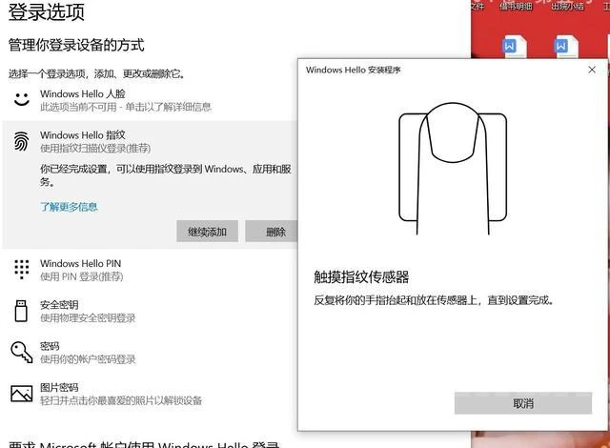Image resolution: width=610 pixels, height=448 pixels.
Task: Click the finger on sensor illustration
Action: pos(453,169)
